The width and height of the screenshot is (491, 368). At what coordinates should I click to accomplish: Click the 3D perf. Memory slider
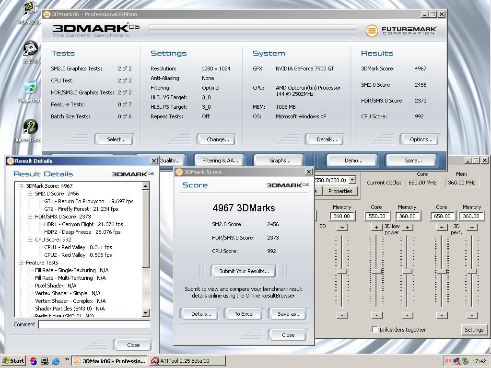[472, 272]
